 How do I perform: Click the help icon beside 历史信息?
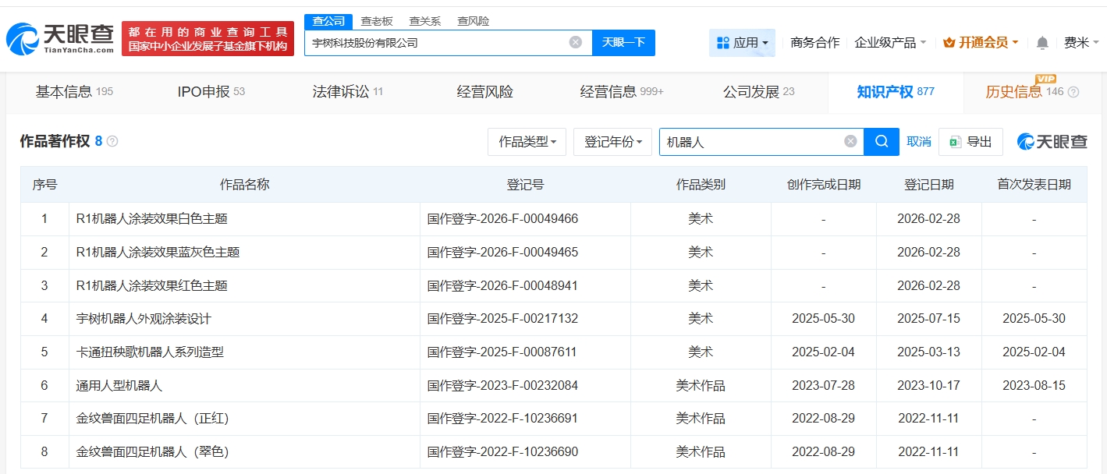click(x=1073, y=92)
